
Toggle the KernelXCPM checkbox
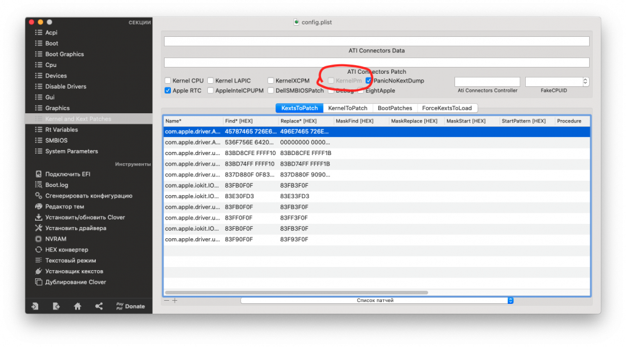[270, 81]
